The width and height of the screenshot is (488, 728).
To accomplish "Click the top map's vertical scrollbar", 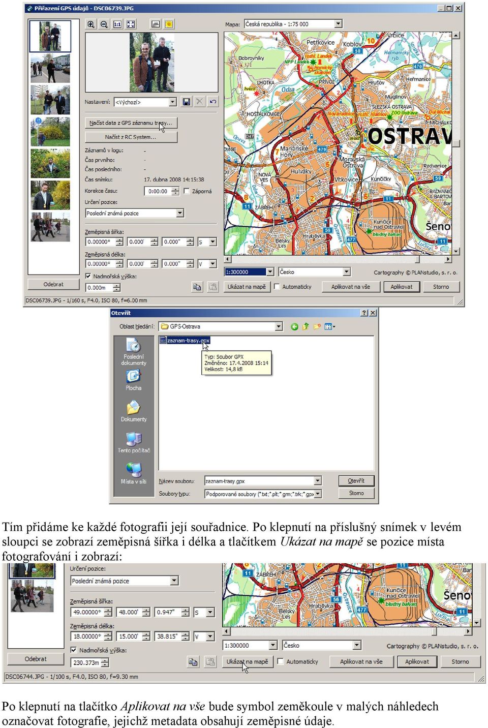I will [x=456, y=143].
